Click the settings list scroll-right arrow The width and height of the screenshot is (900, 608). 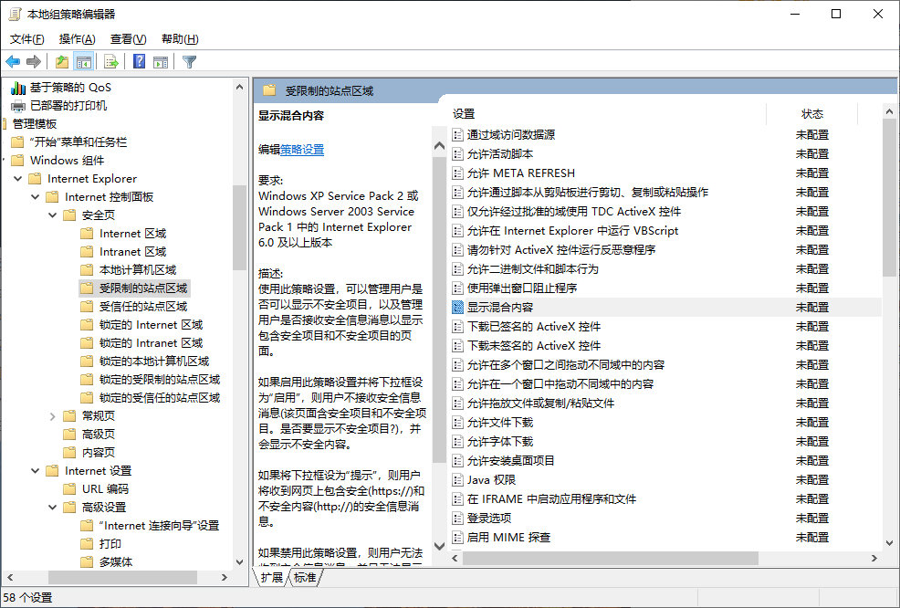(874, 558)
